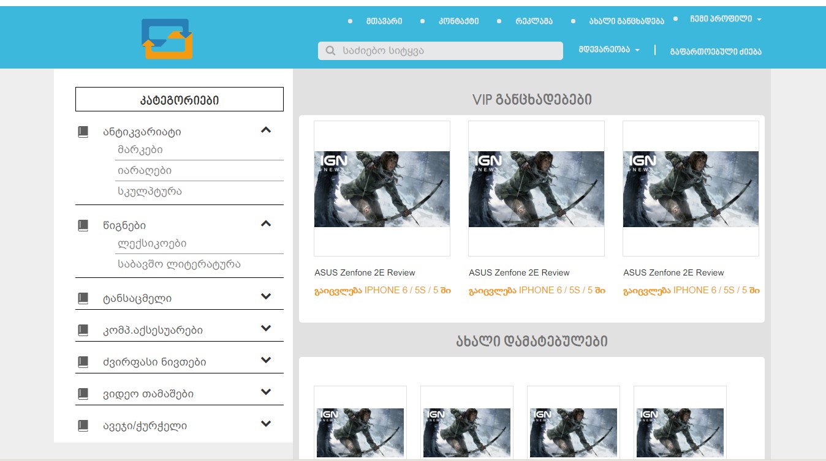Open the second VIP listing thumbnail

pos(536,189)
